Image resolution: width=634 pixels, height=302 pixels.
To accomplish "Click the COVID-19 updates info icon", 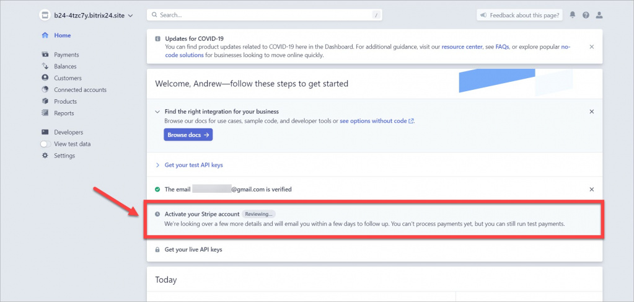I will point(157,39).
